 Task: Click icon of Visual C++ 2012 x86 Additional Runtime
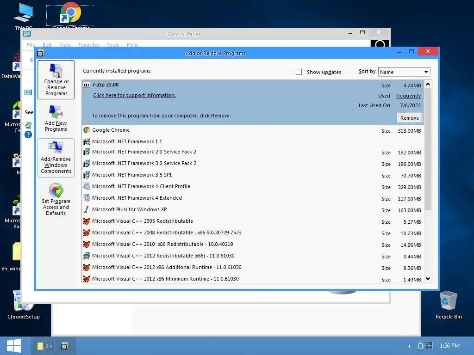pyautogui.click(x=87, y=268)
